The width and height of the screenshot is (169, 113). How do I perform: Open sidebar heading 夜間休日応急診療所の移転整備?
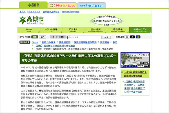(135, 74)
